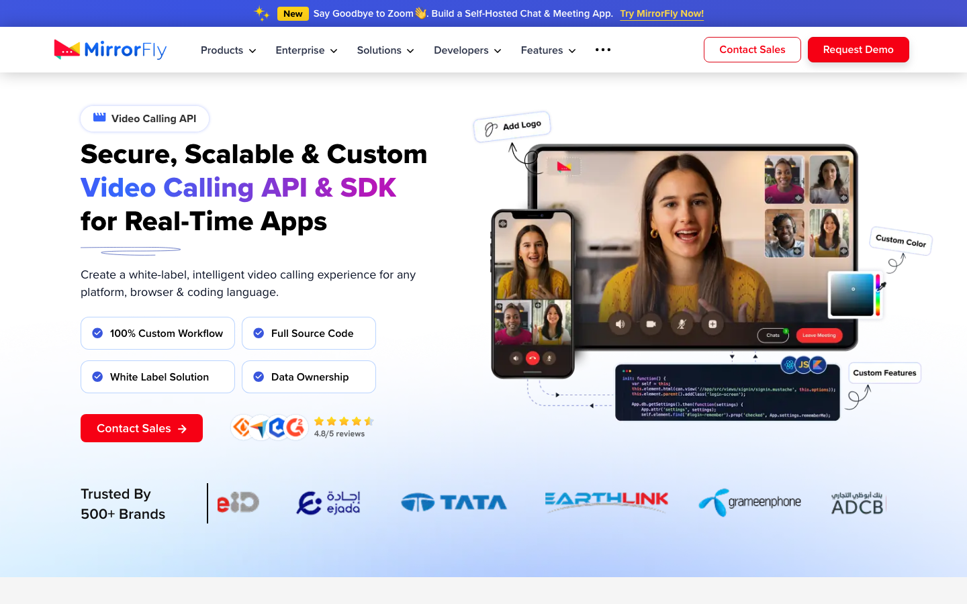The height and width of the screenshot is (604, 967).
Task: Open the Products menu
Action: (x=228, y=50)
